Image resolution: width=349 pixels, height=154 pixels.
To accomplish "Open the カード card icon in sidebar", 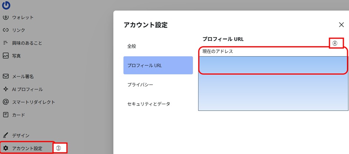I will (x=6, y=115).
